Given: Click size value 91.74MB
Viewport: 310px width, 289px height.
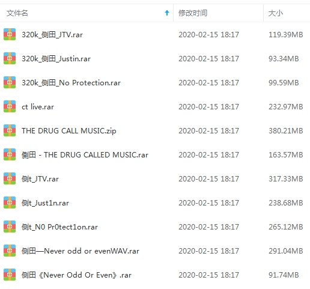Looking at the screenshot, I should pyautogui.click(x=284, y=275).
